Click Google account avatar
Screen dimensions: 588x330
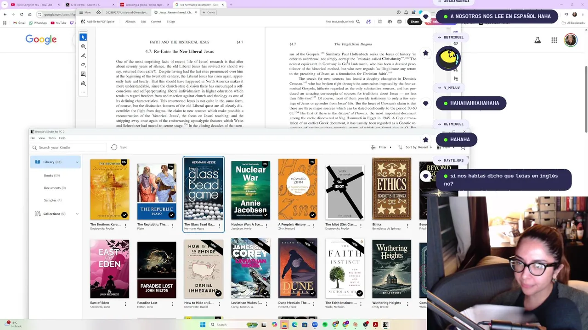[571, 40]
